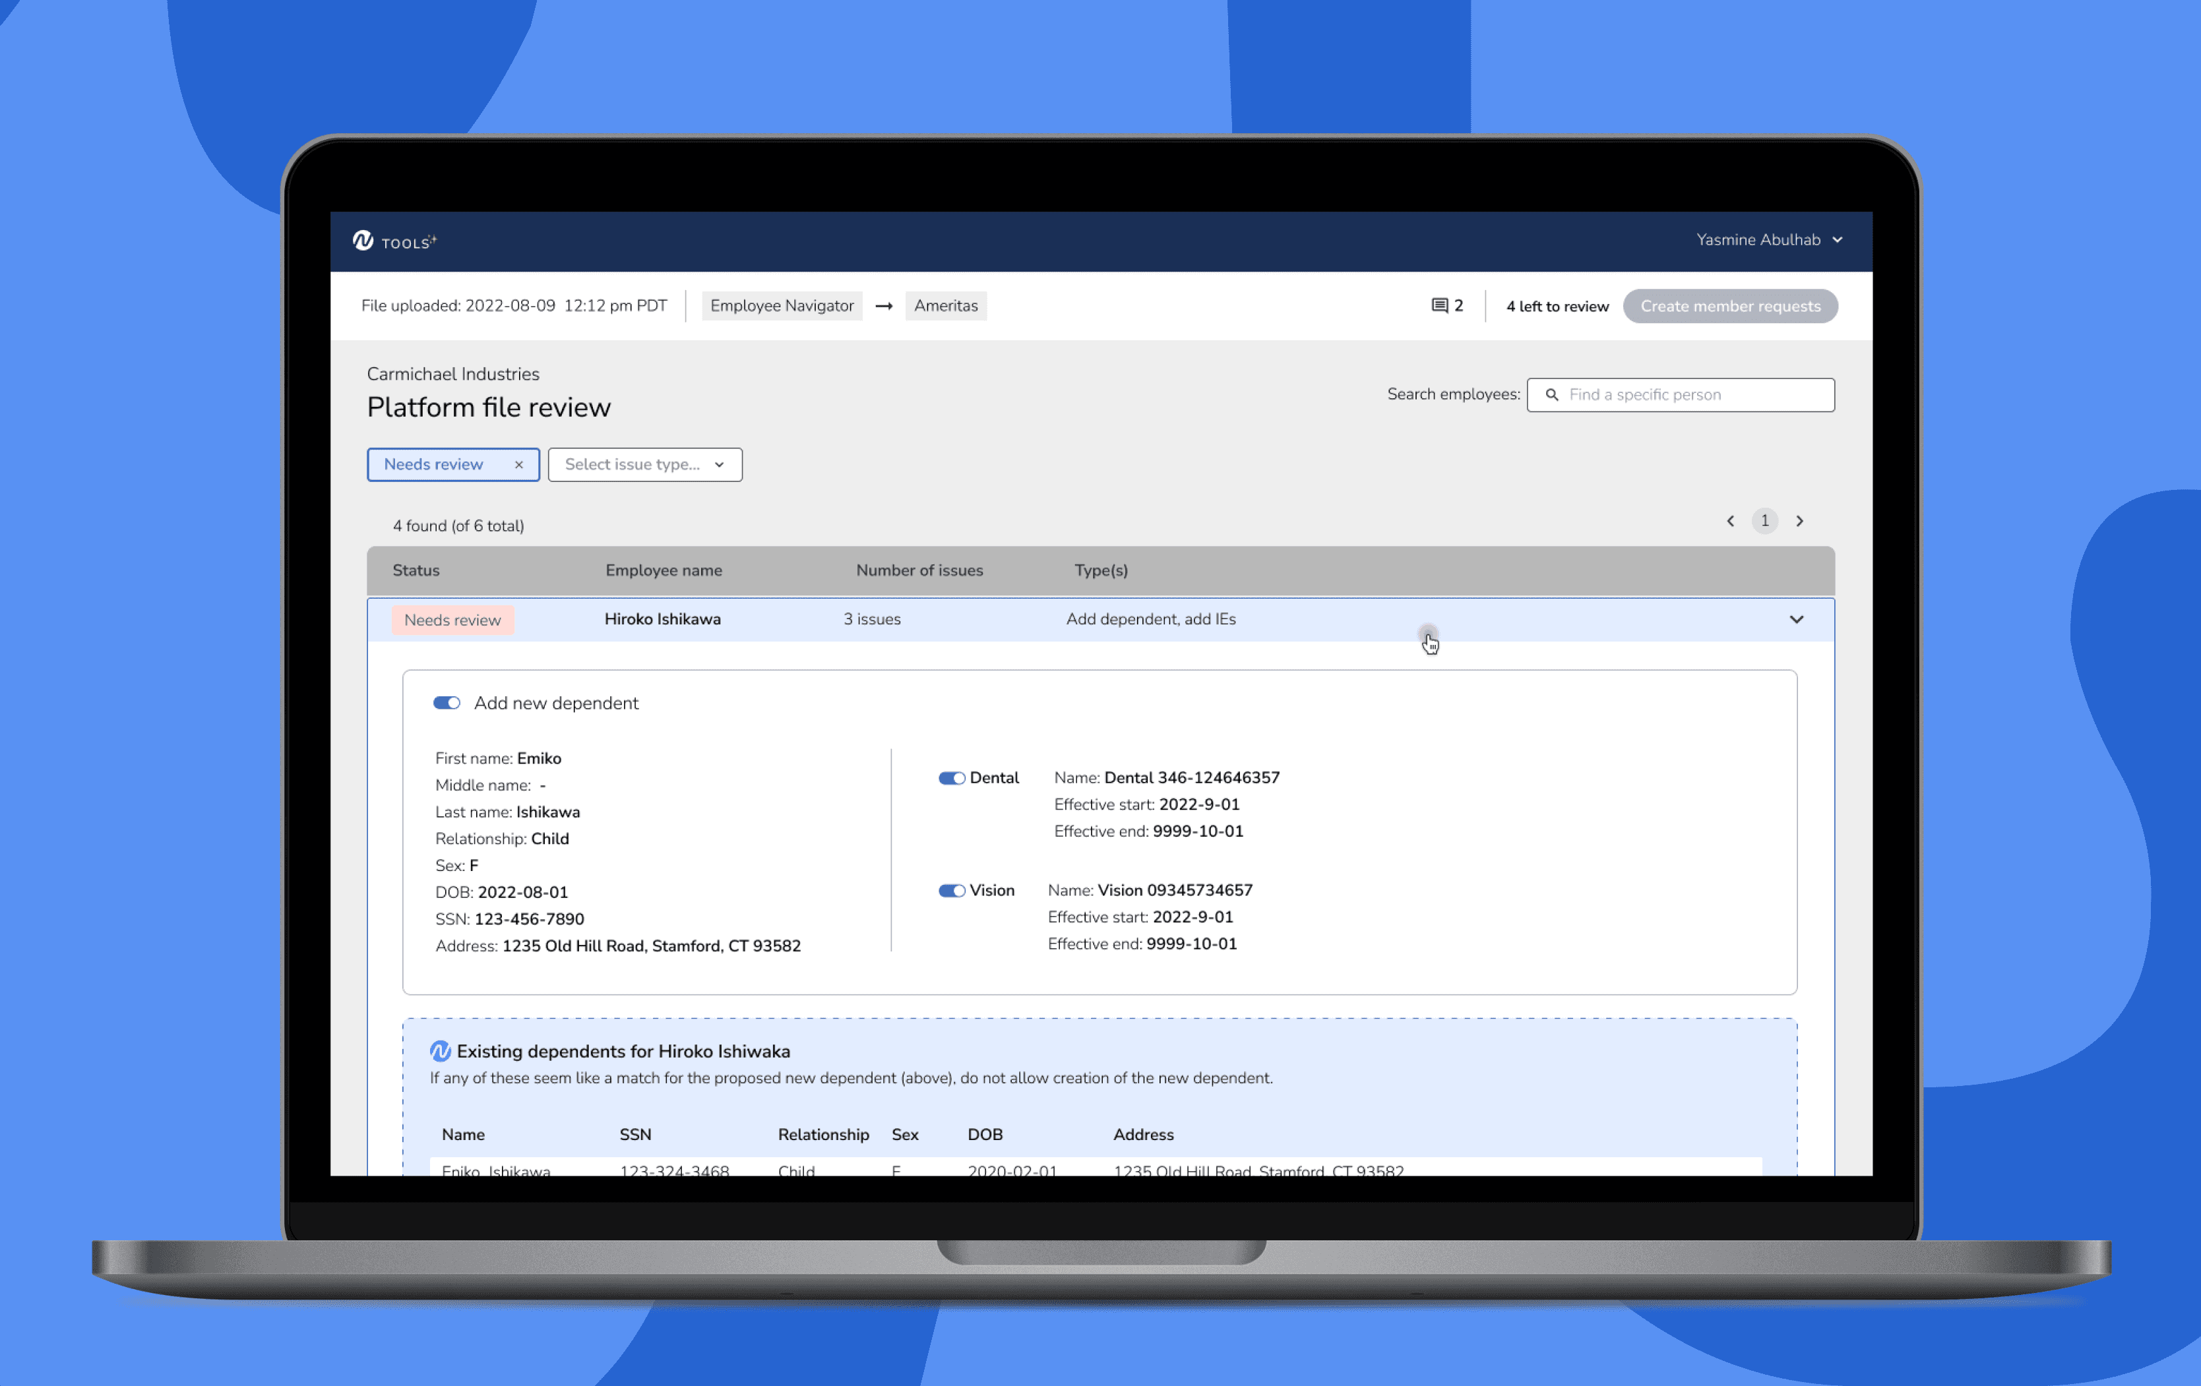Click the Existing dependents DOB column header
This screenshot has height=1386, width=2201.
[x=985, y=1135]
